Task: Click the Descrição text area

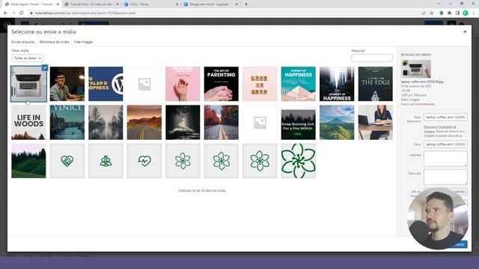Action: pos(445,177)
